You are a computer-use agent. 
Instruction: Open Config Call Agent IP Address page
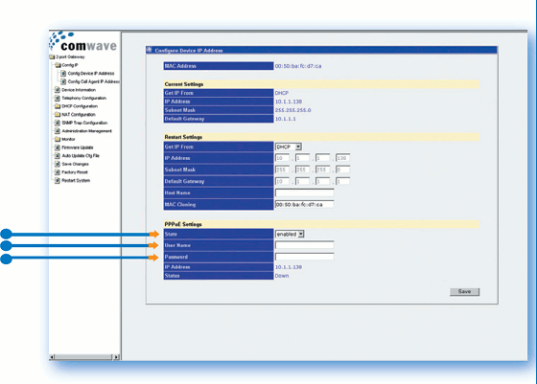[x=94, y=81]
